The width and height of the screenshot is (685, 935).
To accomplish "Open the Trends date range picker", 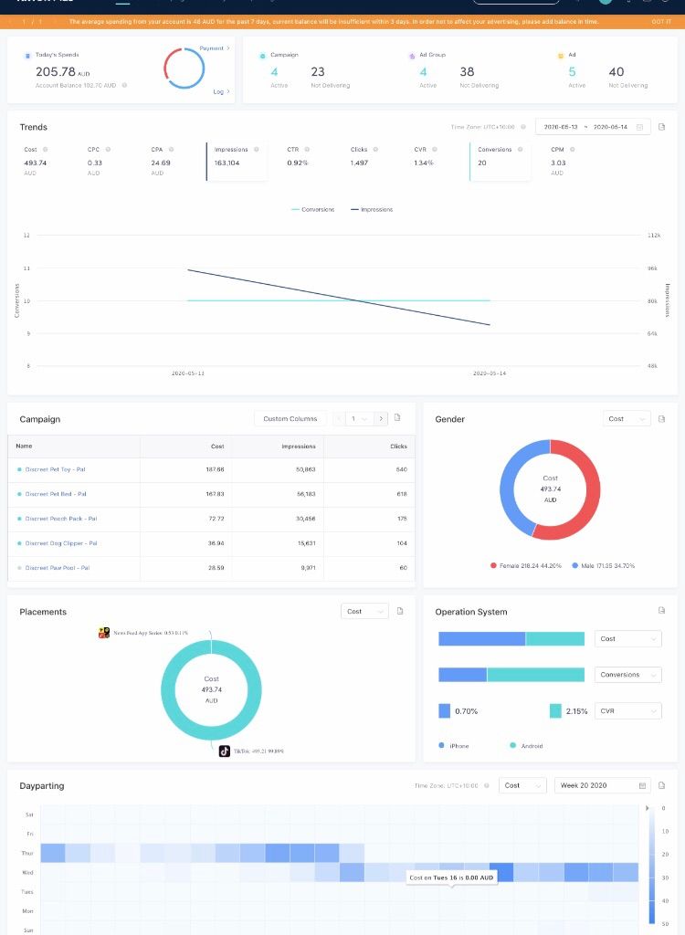I will click(593, 127).
